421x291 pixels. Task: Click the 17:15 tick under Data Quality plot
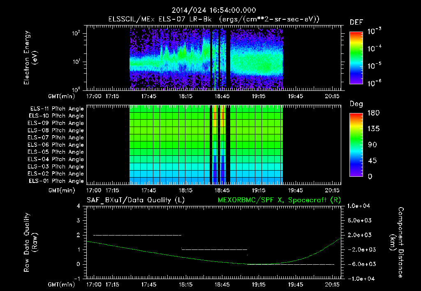point(112,284)
